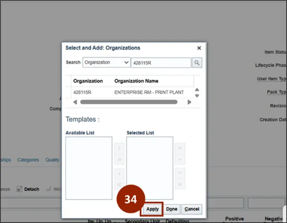The height and width of the screenshot is (223, 287).
Task: Open the Organization search type dropdown
Action: [x=106, y=62]
